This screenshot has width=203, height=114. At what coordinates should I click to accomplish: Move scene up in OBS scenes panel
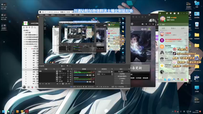click(46, 84)
